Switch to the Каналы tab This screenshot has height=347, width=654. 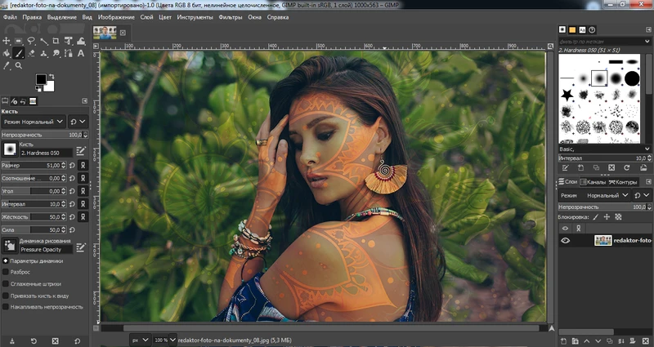[x=593, y=181]
